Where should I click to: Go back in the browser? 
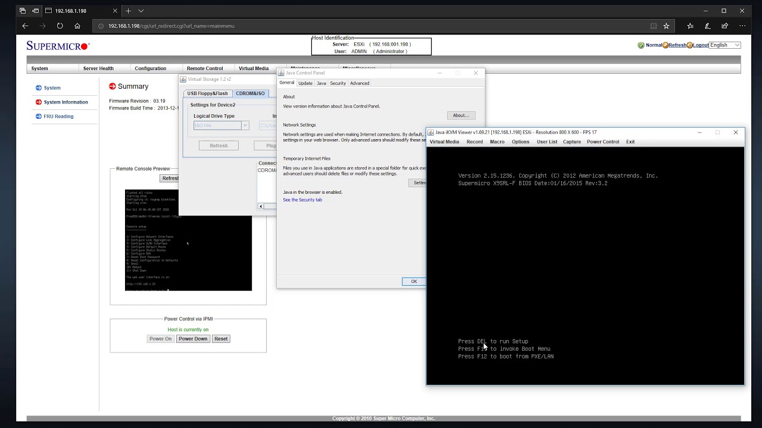pyautogui.click(x=25, y=26)
